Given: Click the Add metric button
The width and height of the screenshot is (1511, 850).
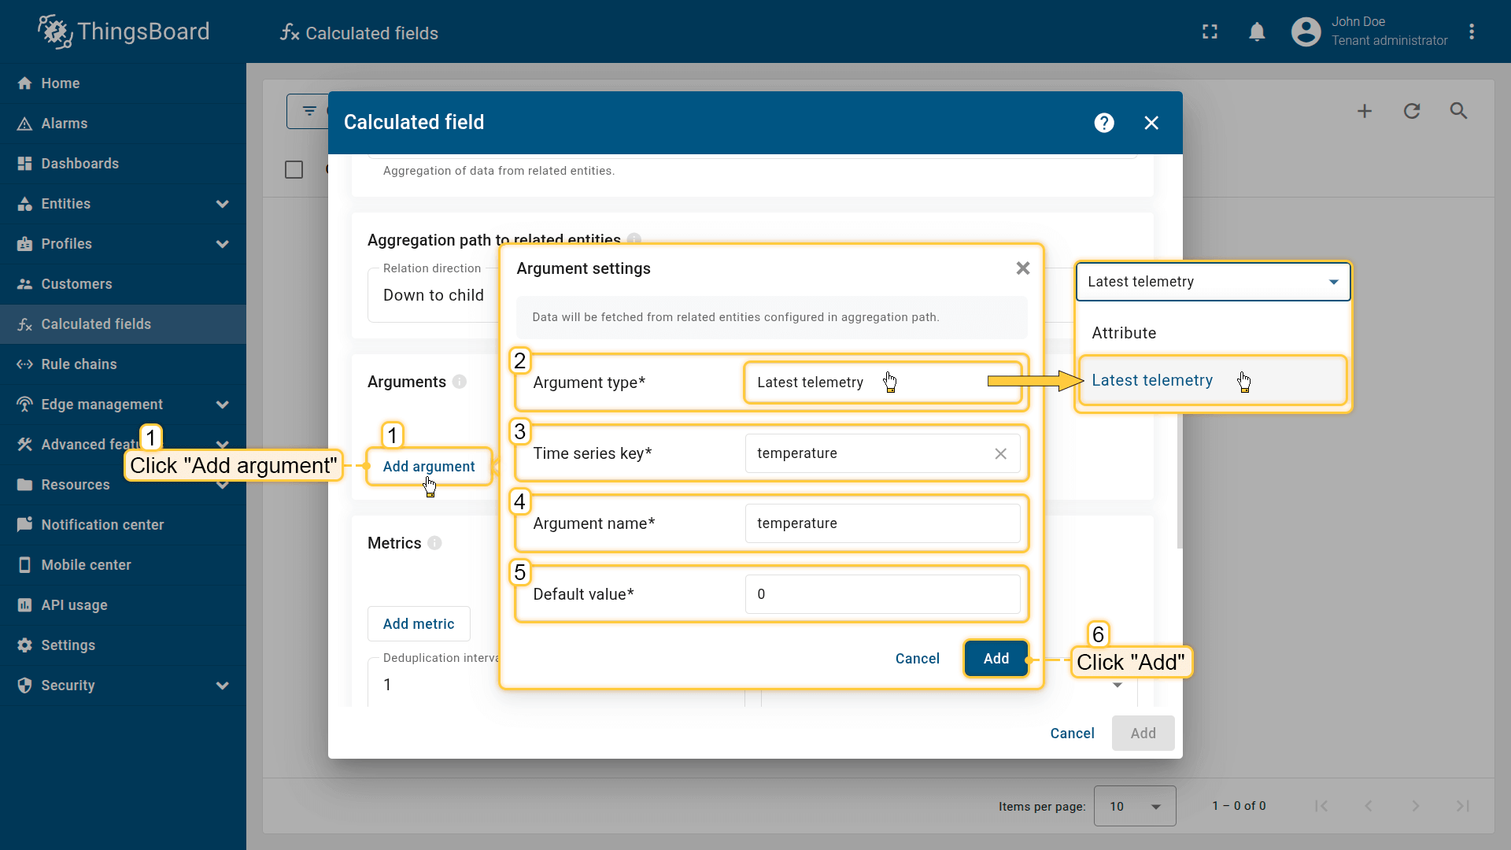Looking at the screenshot, I should 418,624.
